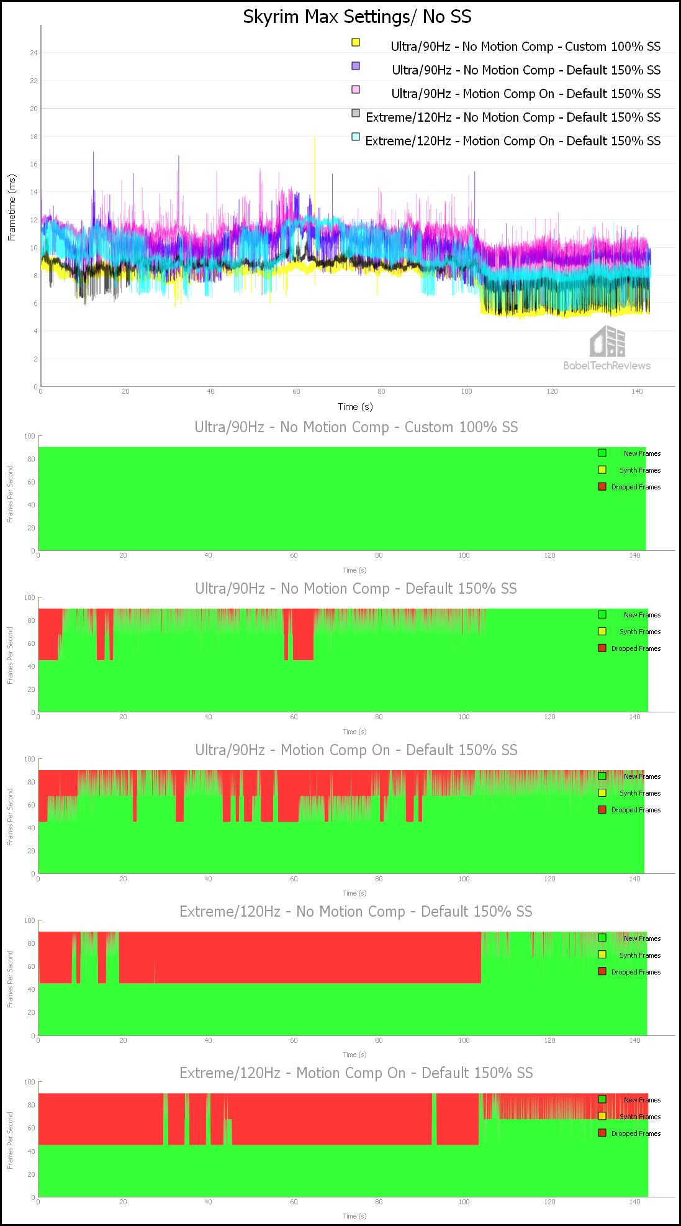Image resolution: width=681 pixels, height=1226 pixels.
Task: Click red Dropped Frames swatch in Custom 100% SS chart
Action: point(602,486)
